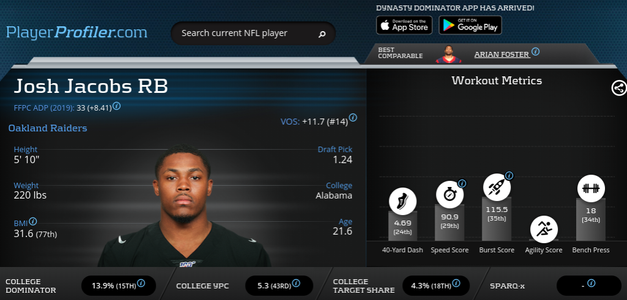The height and width of the screenshot is (300, 627).
Task: Select the Burst Score rocket icon
Action: (497, 187)
